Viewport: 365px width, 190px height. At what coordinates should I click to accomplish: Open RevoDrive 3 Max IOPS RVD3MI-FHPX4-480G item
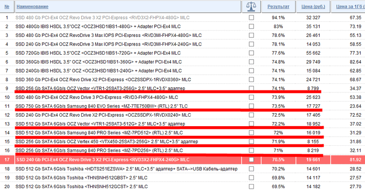(109, 36)
